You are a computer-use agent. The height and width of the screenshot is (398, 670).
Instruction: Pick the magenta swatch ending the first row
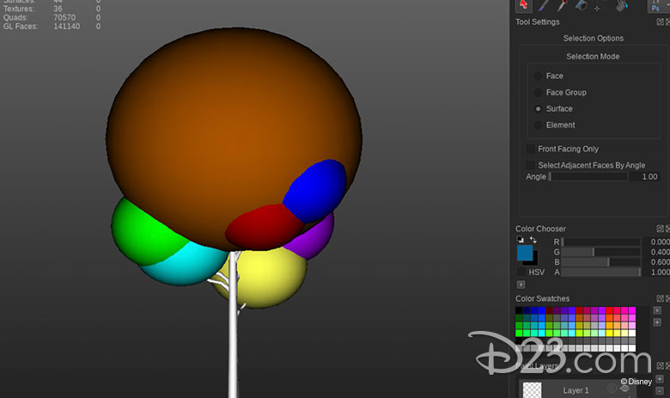point(632,310)
